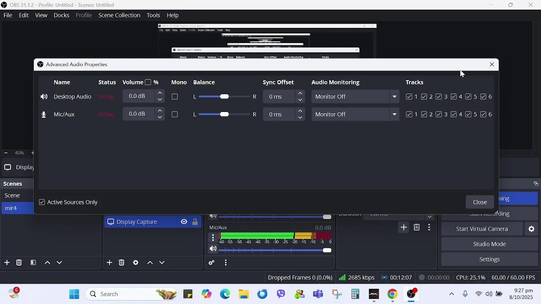Move source down in Sources dock
Viewport: 541px width, 304px height.
pyautogui.click(x=162, y=263)
